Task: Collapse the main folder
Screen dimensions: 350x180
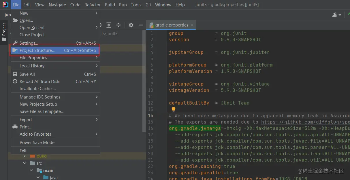Action: click(31, 170)
